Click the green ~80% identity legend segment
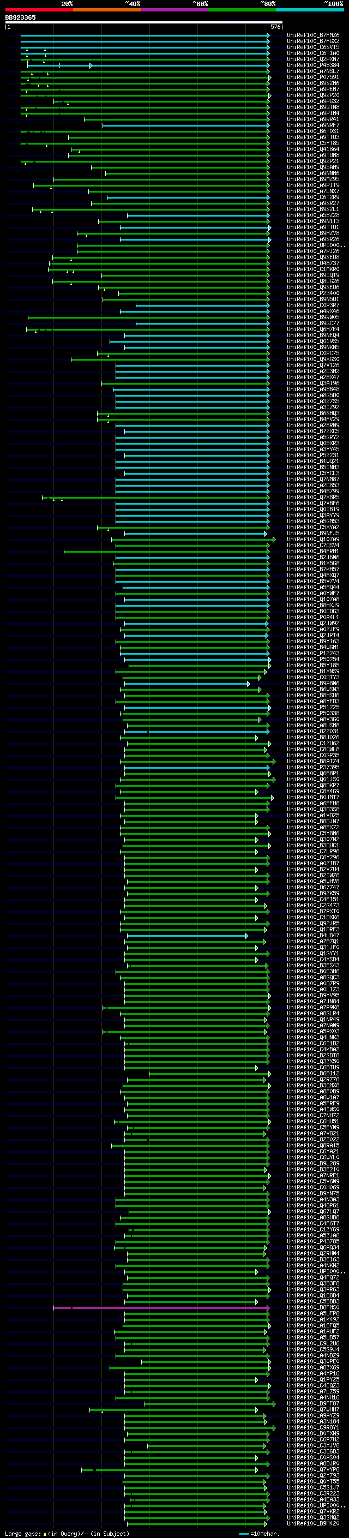This screenshot has width=349, height=1538. click(x=242, y=10)
